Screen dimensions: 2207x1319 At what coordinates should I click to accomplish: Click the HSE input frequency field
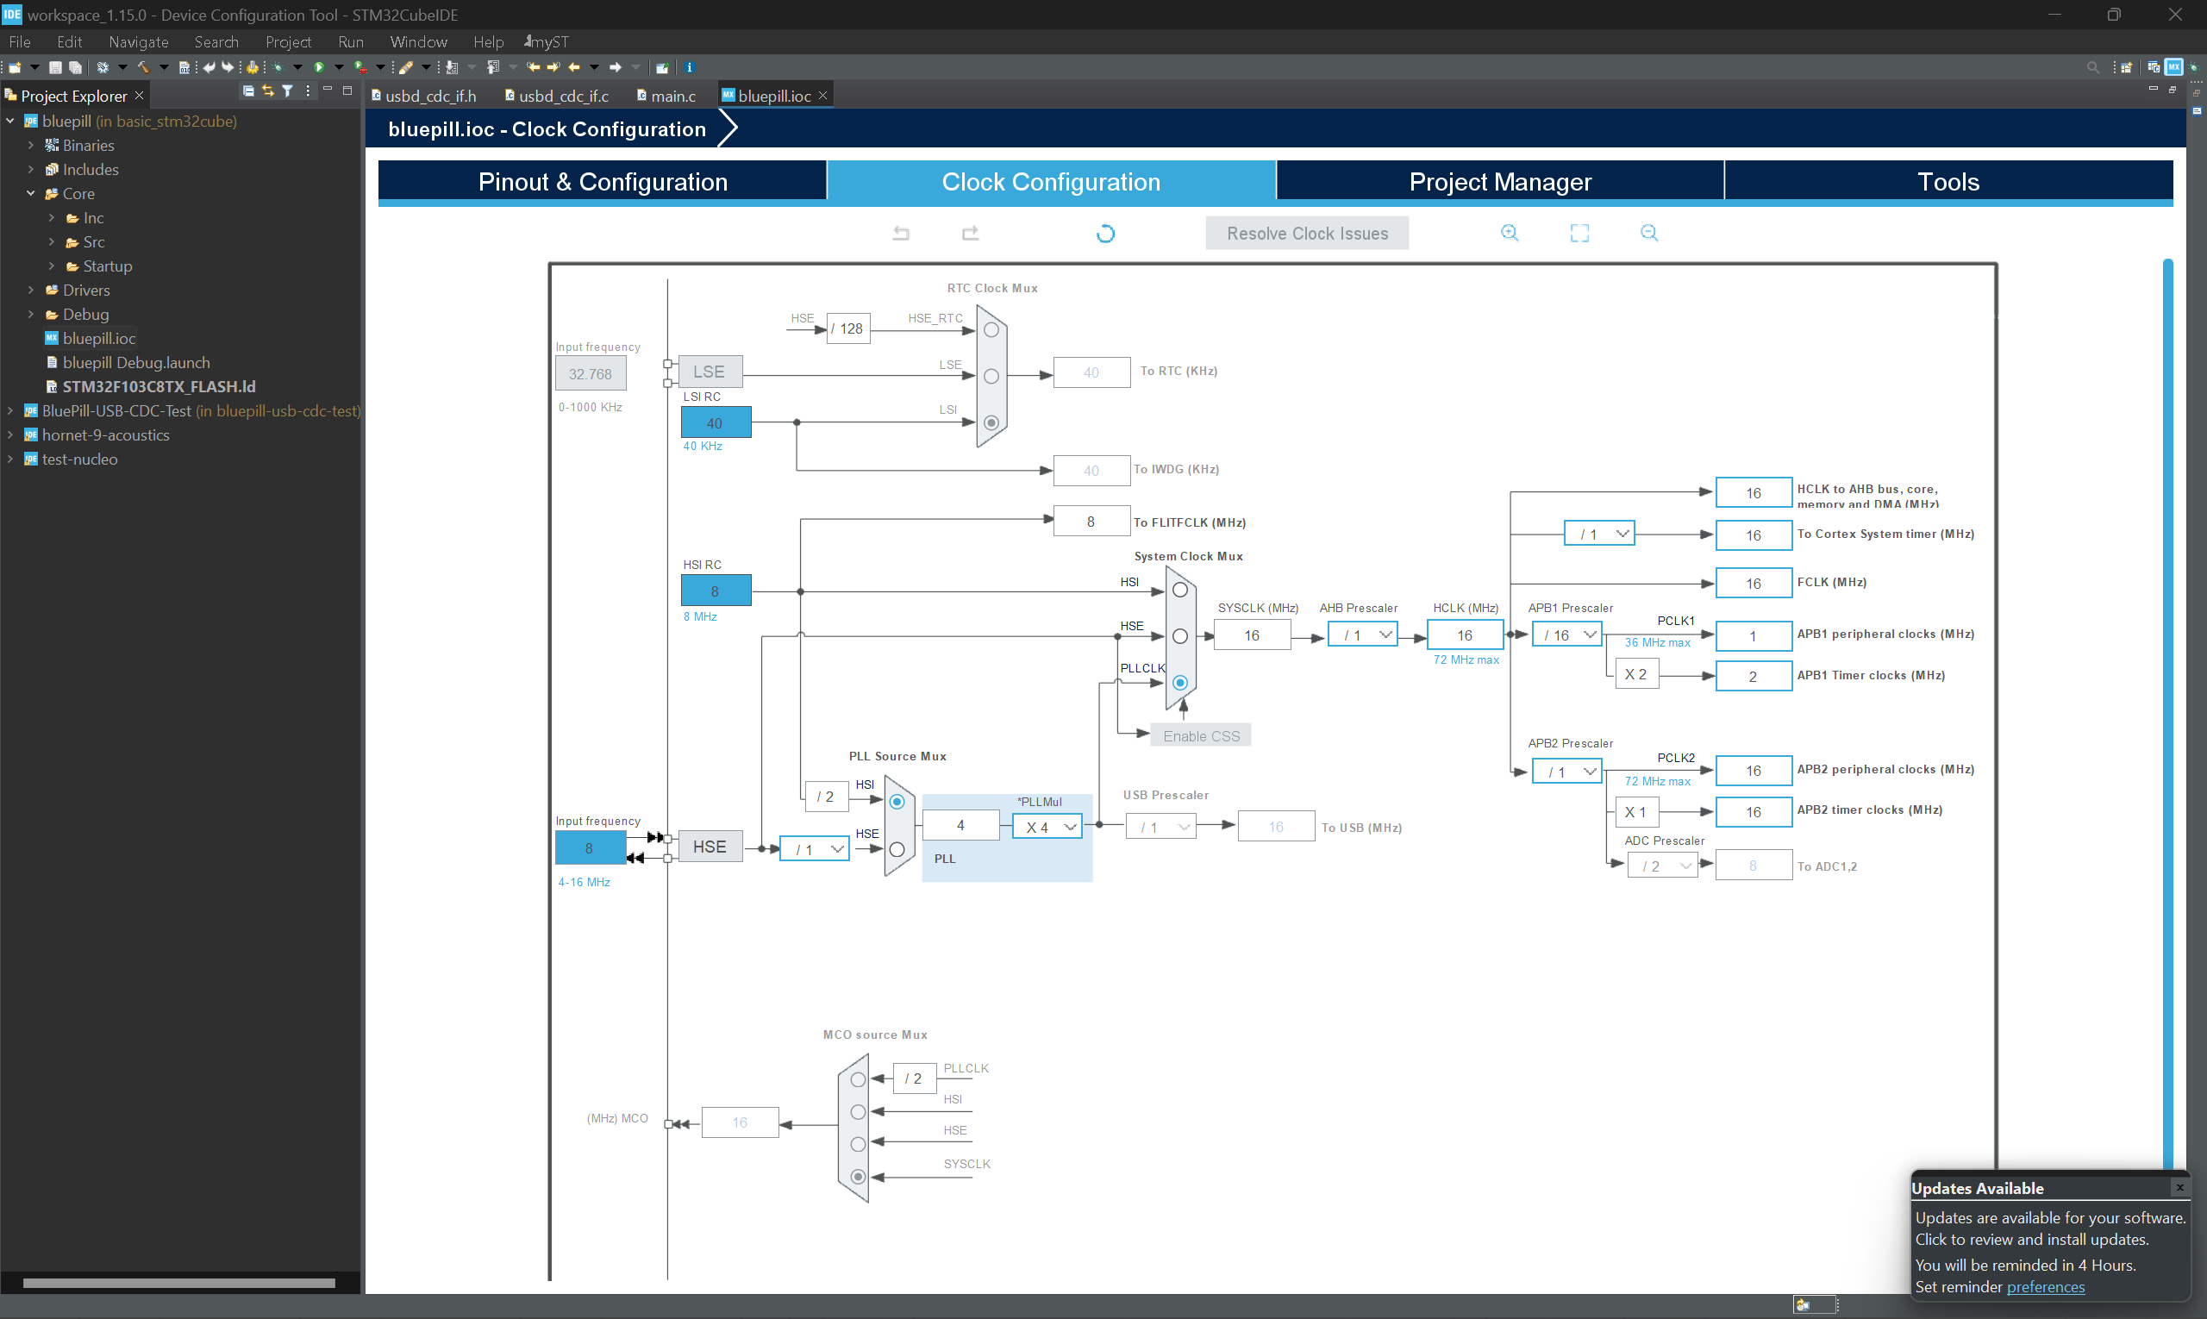click(590, 848)
